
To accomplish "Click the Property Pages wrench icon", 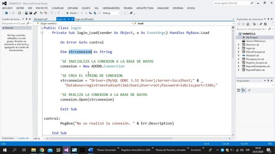I will 249,90.
